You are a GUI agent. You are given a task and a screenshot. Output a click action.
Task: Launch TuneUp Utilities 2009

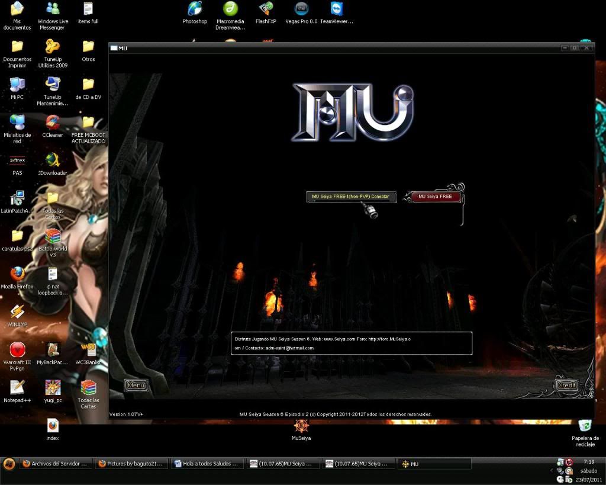point(53,54)
